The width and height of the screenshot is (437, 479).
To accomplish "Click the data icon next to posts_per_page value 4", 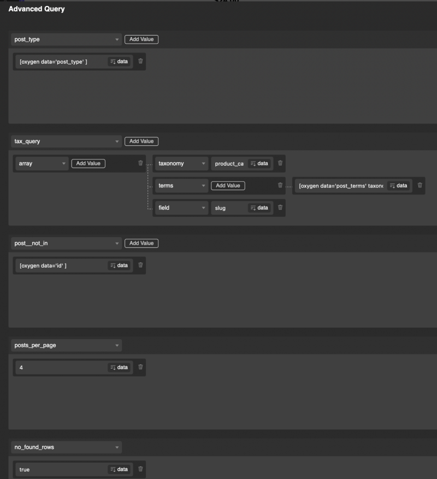I will tap(119, 367).
